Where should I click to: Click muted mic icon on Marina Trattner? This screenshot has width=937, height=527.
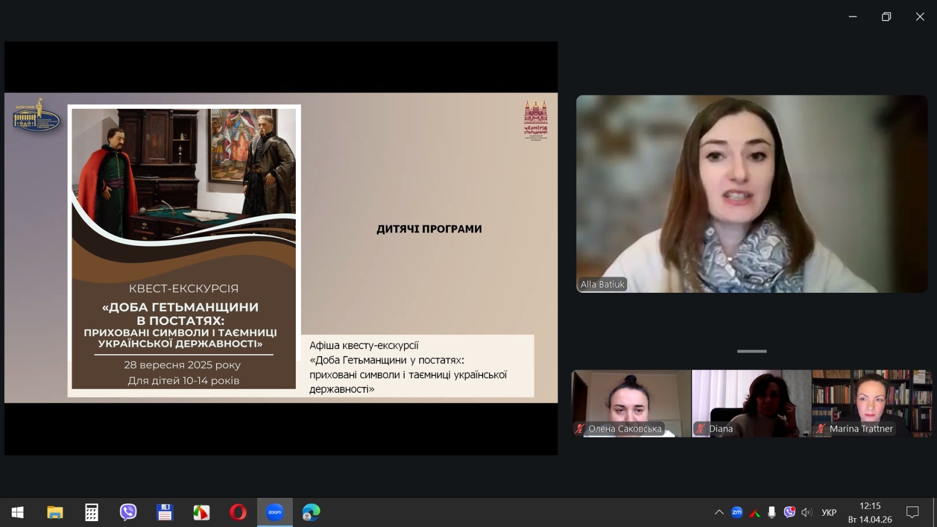(x=821, y=429)
